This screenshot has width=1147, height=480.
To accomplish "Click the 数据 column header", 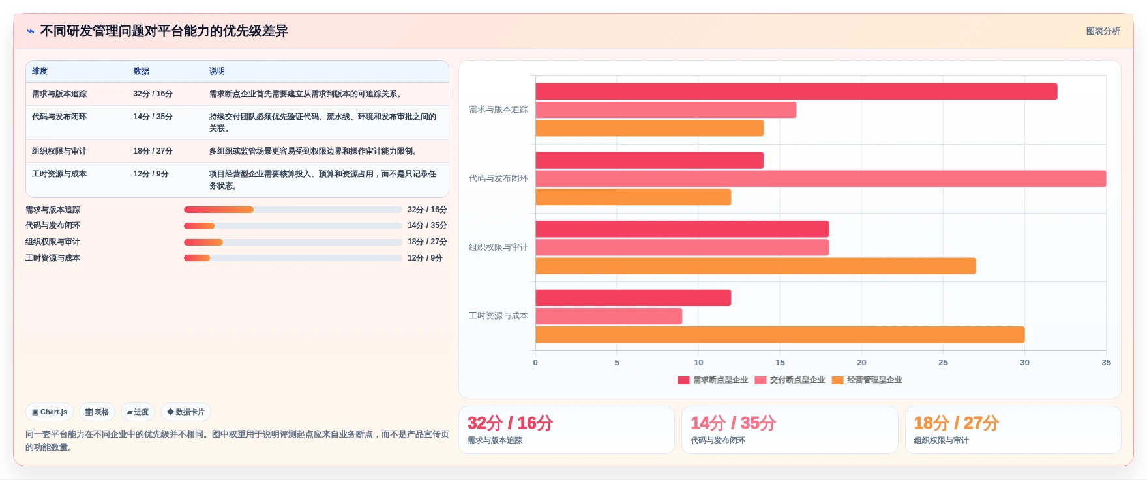I will pos(142,71).
